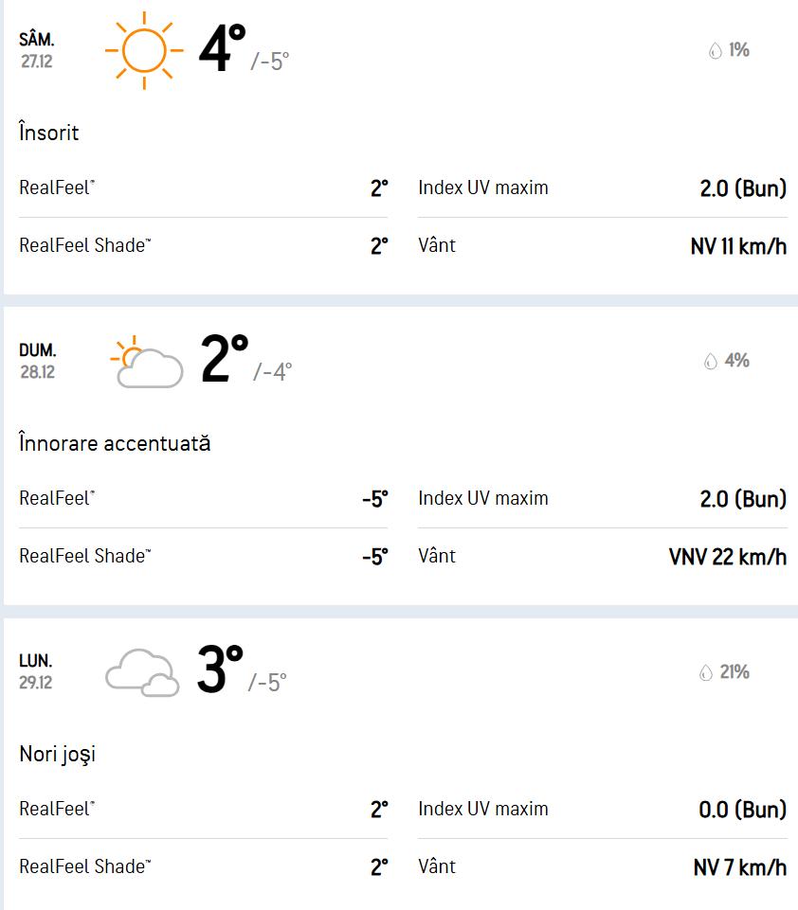Click the raindrop icon beside 4%

(x=710, y=362)
